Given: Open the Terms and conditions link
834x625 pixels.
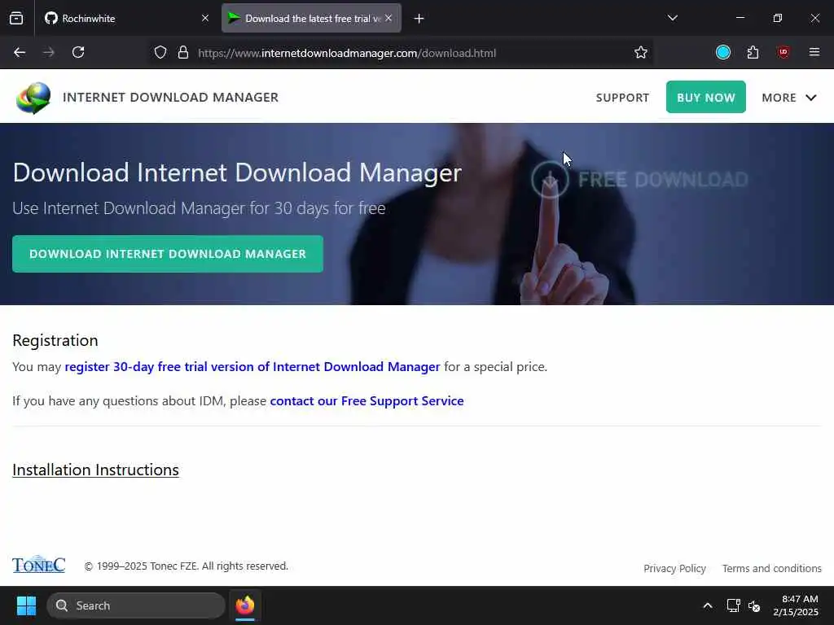Looking at the screenshot, I should [772, 569].
